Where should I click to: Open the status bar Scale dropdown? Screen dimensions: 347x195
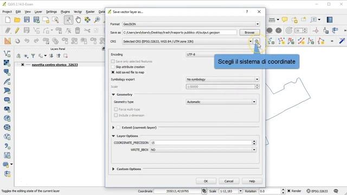click(x=240, y=191)
